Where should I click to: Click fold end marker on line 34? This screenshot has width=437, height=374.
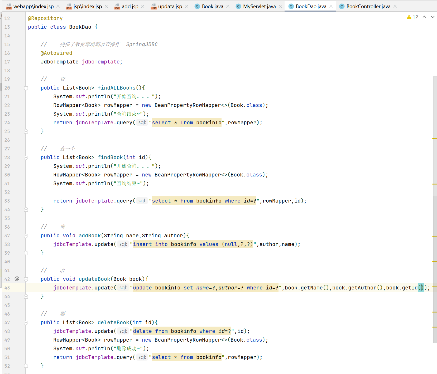pos(26,209)
